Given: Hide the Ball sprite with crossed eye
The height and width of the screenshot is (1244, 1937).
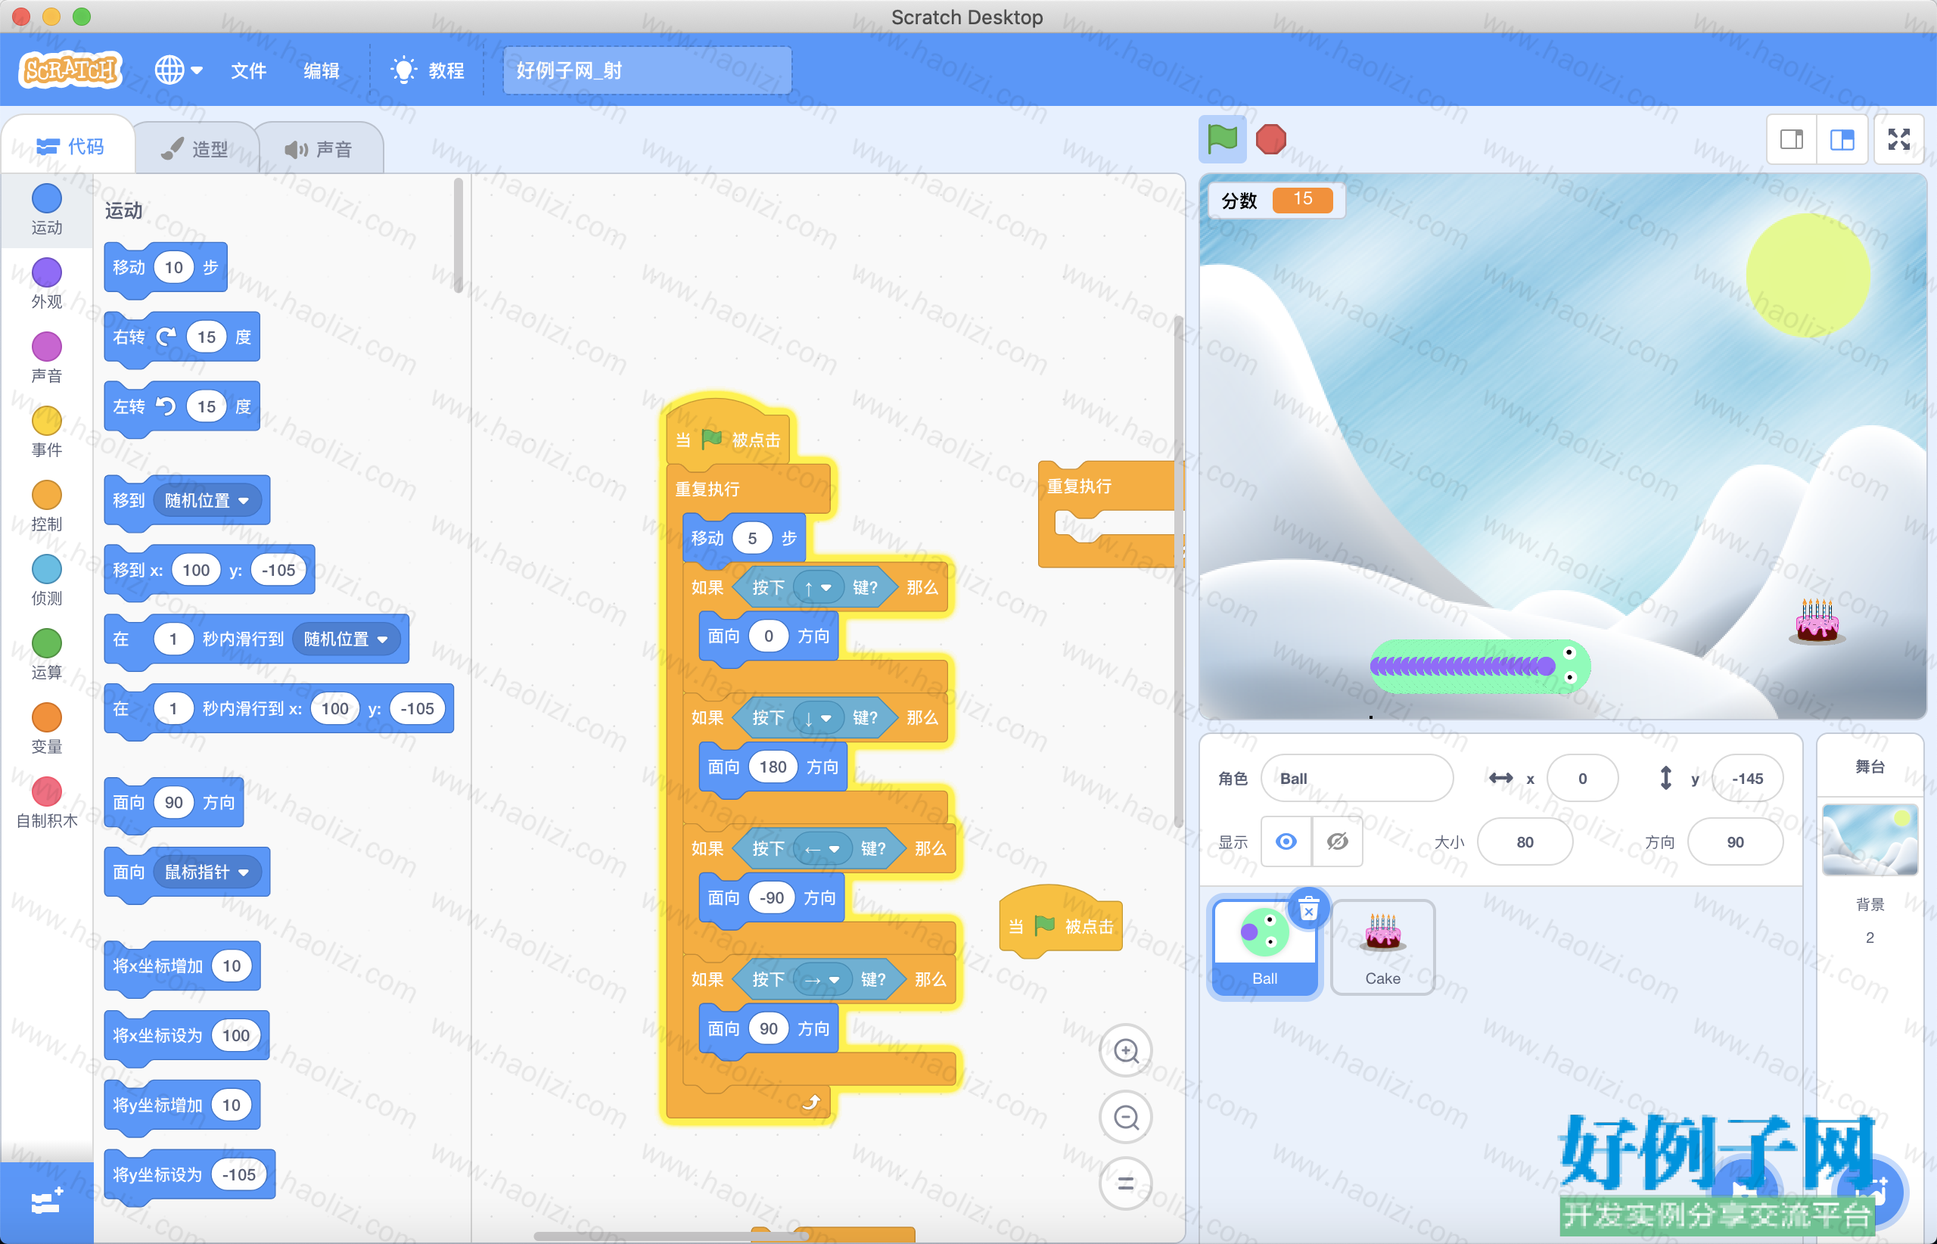Looking at the screenshot, I should (1338, 841).
